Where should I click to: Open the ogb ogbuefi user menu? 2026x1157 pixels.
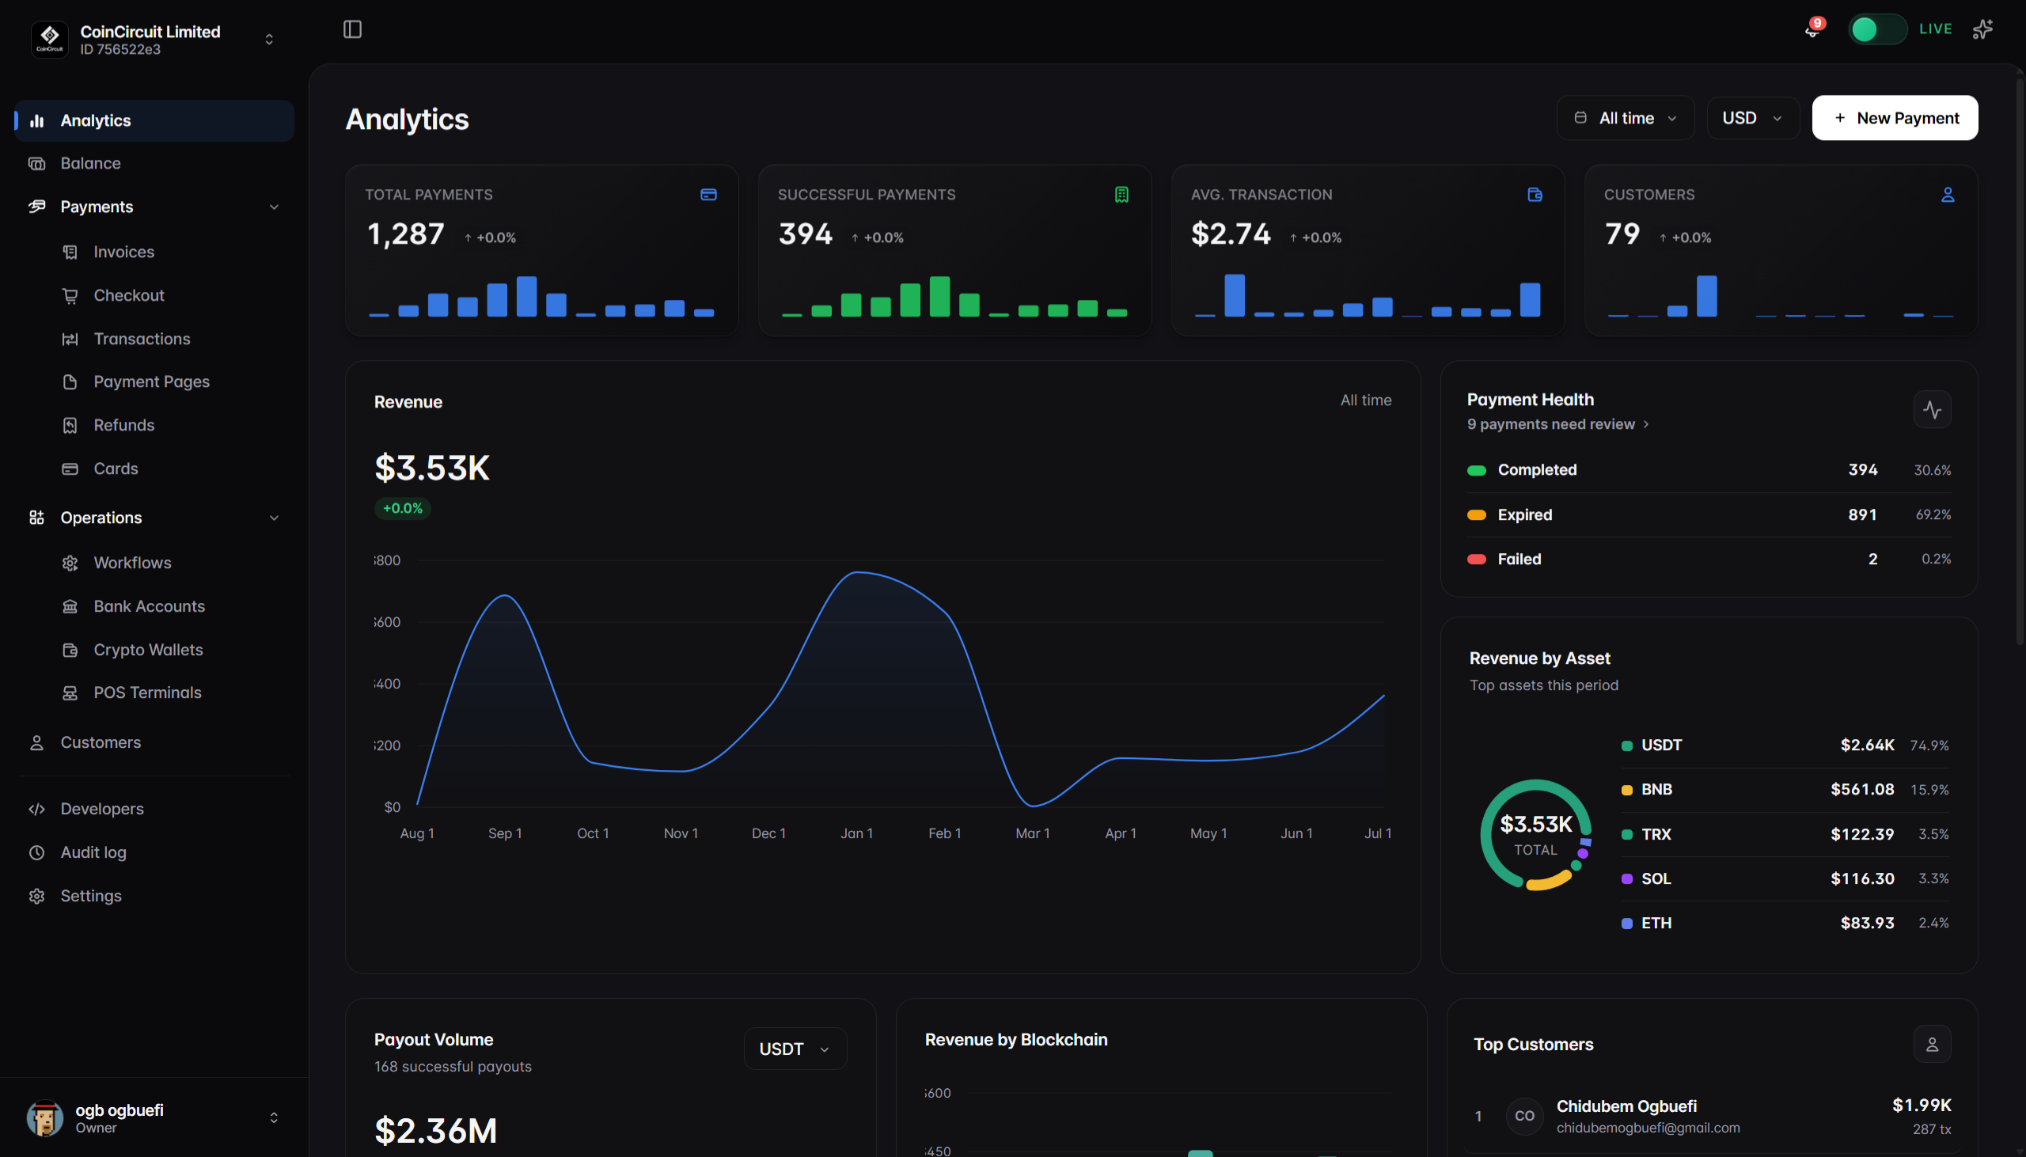pyautogui.click(x=154, y=1118)
